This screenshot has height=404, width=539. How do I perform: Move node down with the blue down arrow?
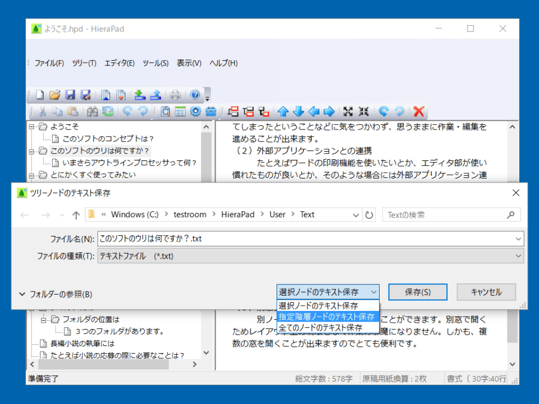[x=298, y=111]
